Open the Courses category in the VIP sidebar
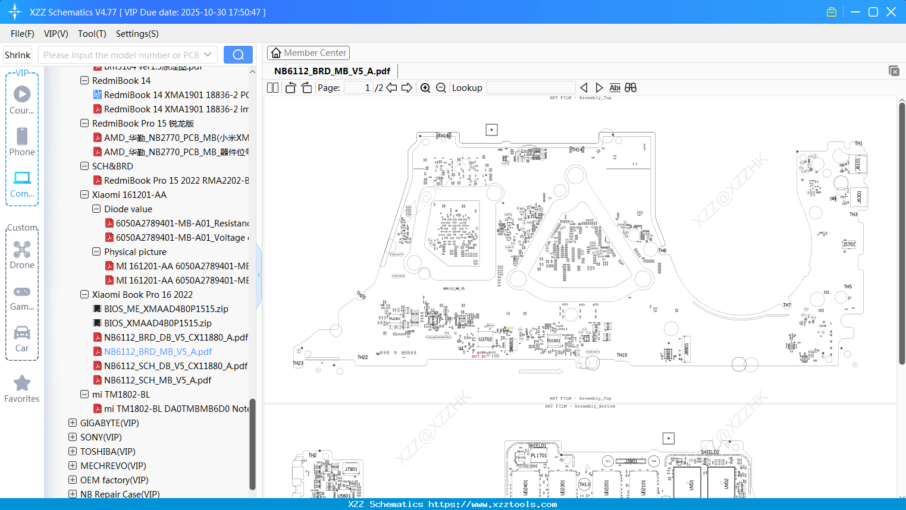906x510 pixels. [x=22, y=99]
